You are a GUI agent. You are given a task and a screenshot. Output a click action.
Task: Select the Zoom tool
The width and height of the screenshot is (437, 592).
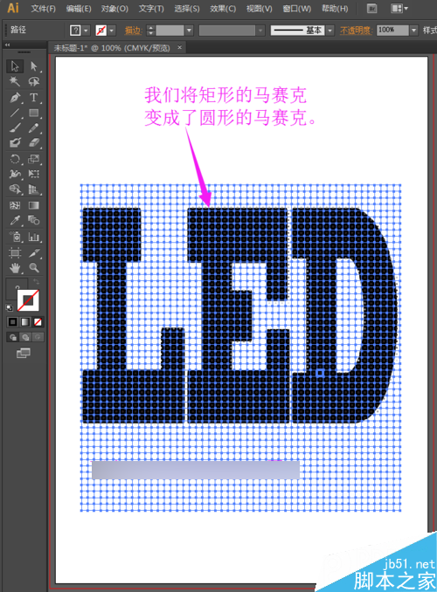(33, 268)
